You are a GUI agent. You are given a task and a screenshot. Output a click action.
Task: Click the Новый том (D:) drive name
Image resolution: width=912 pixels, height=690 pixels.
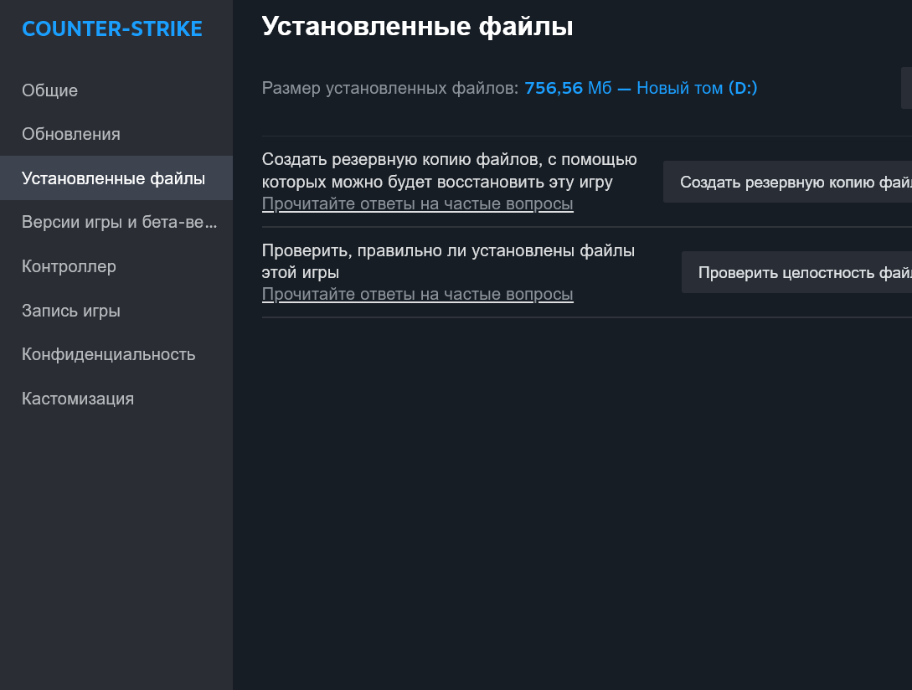pos(697,88)
